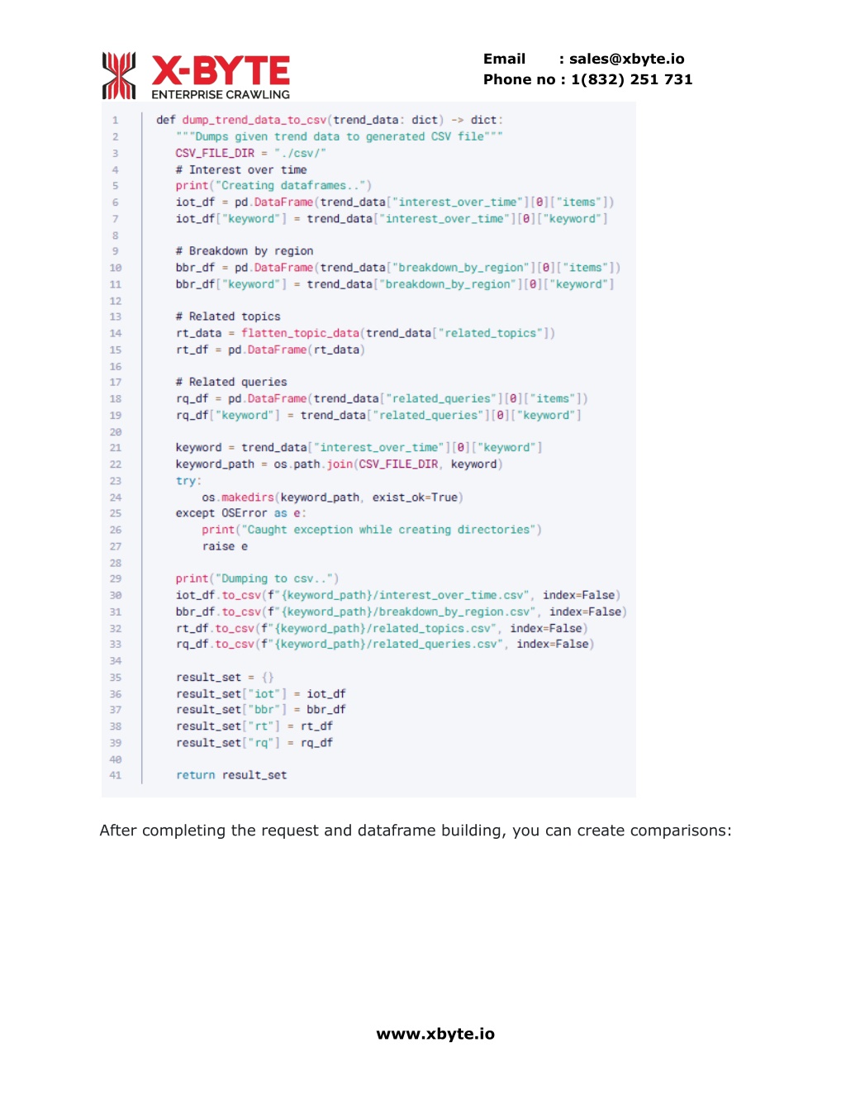Screen dimensions: 846x1095
Task: Click the 'print("Creating dataframes..")' line
Action: 273,186
